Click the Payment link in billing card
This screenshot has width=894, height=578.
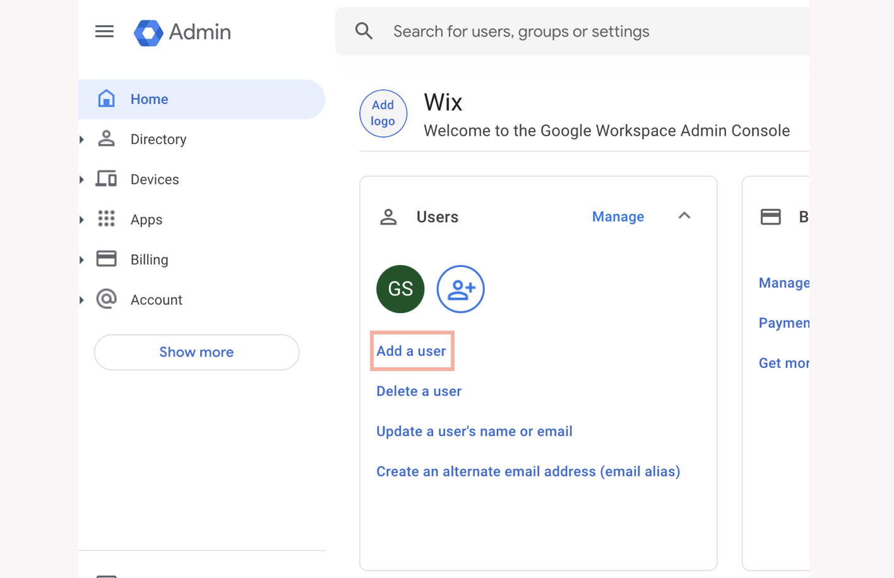pos(784,323)
